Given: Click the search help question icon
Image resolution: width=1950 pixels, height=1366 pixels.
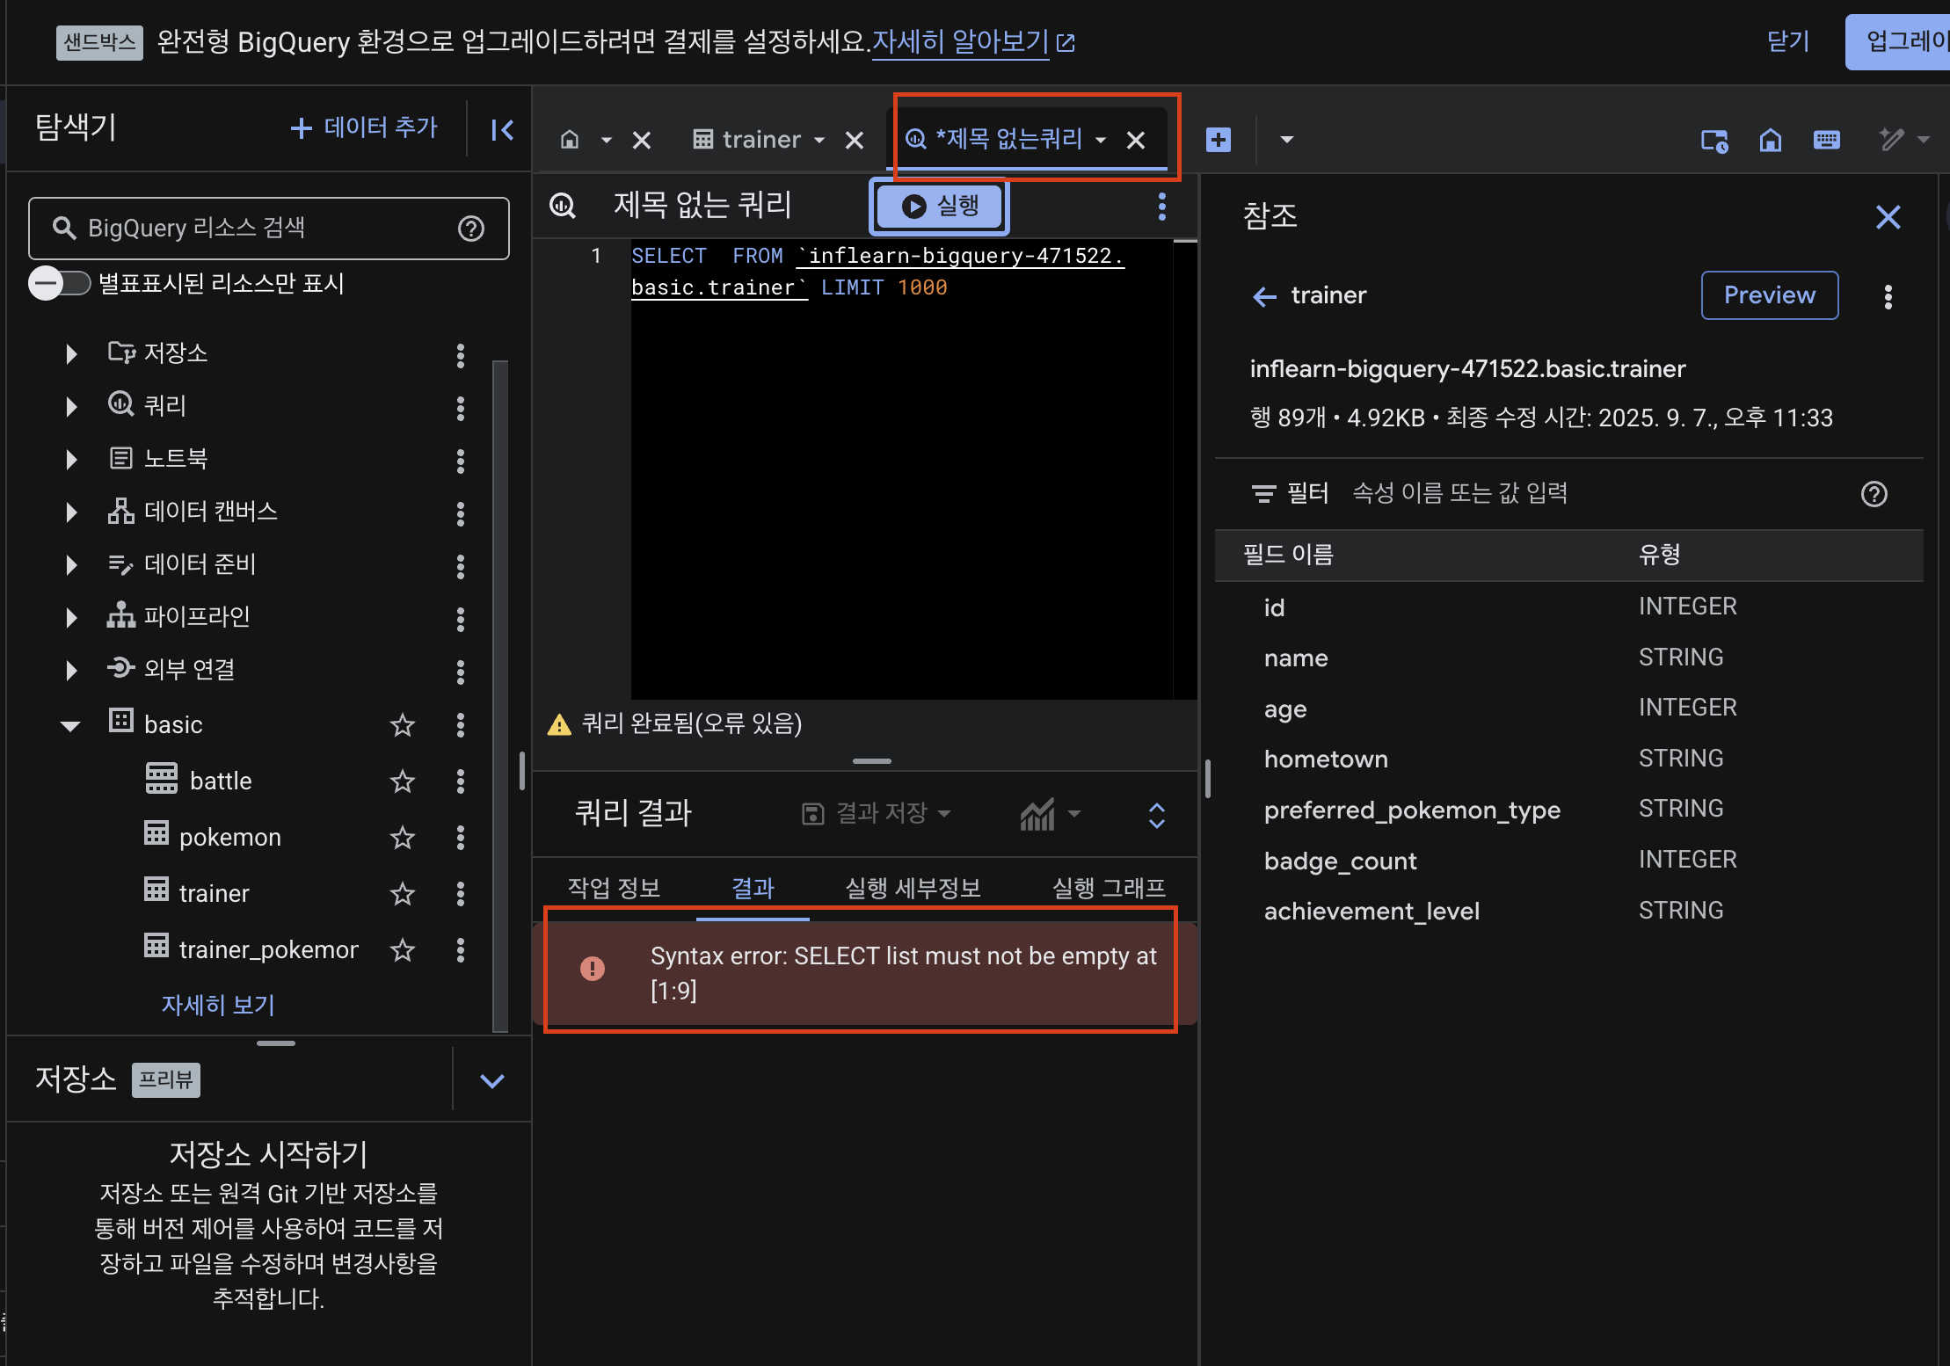Looking at the screenshot, I should [471, 229].
